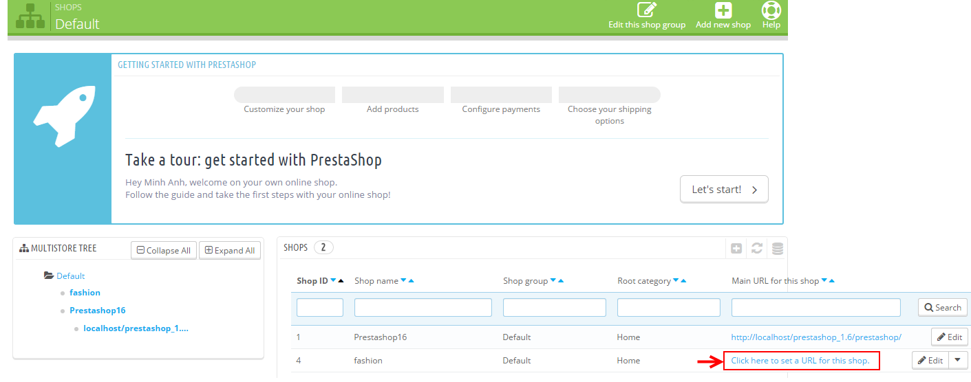Screen dimensions: 971x382
Task: Click Prestashop16 name cell in table
Action: (x=379, y=337)
